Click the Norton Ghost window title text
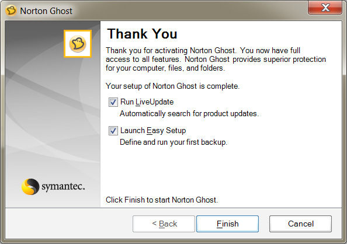The image size is (347, 244). click(x=46, y=11)
